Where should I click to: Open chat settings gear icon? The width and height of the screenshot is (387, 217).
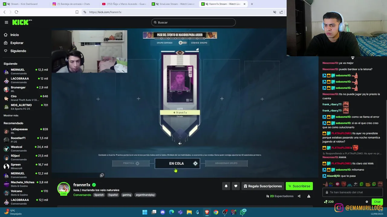pyautogui.click(x=367, y=202)
